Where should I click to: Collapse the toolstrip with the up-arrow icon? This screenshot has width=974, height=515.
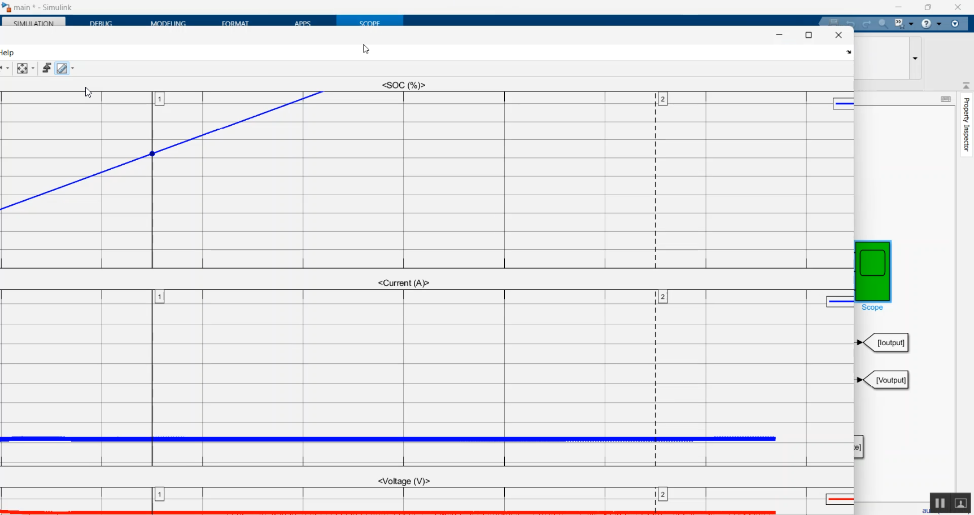(966, 86)
